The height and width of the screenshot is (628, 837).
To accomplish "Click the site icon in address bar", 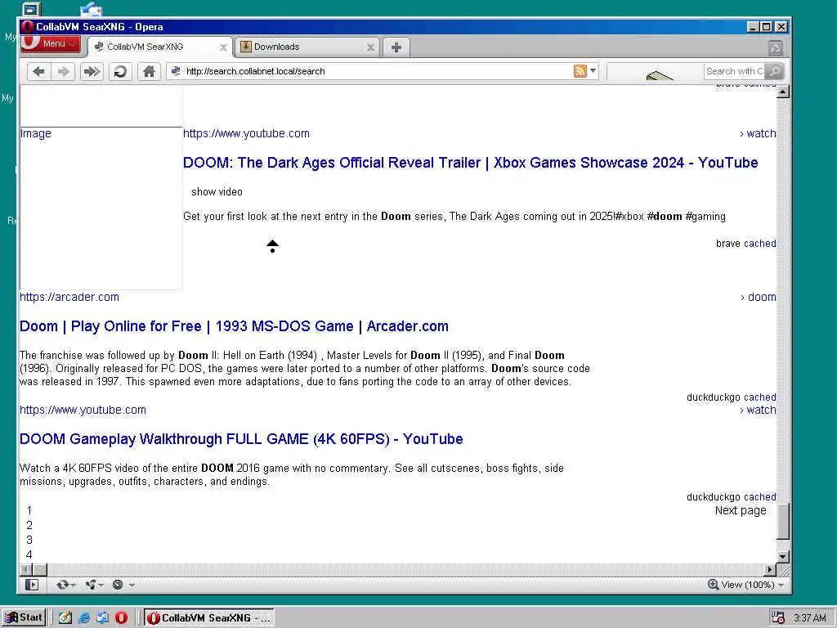I will tap(176, 71).
